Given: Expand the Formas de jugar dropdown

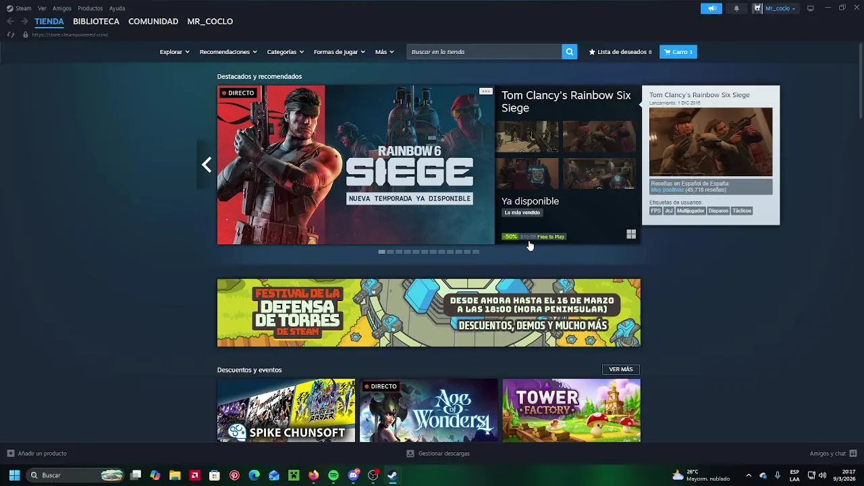Looking at the screenshot, I should (339, 52).
